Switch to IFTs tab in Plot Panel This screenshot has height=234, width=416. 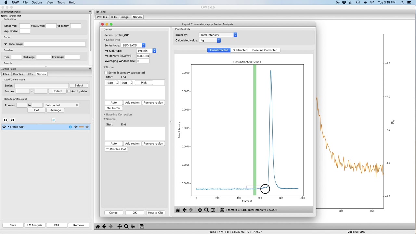point(114,17)
